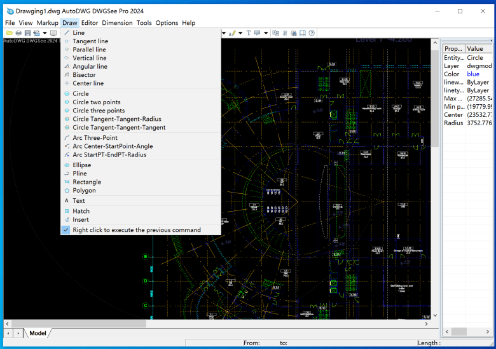Screen dimensions: 496x349
Task: Open the Options menu
Action: coord(167,23)
